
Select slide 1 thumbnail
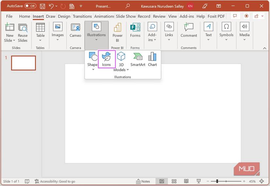[x=24, y=63]
